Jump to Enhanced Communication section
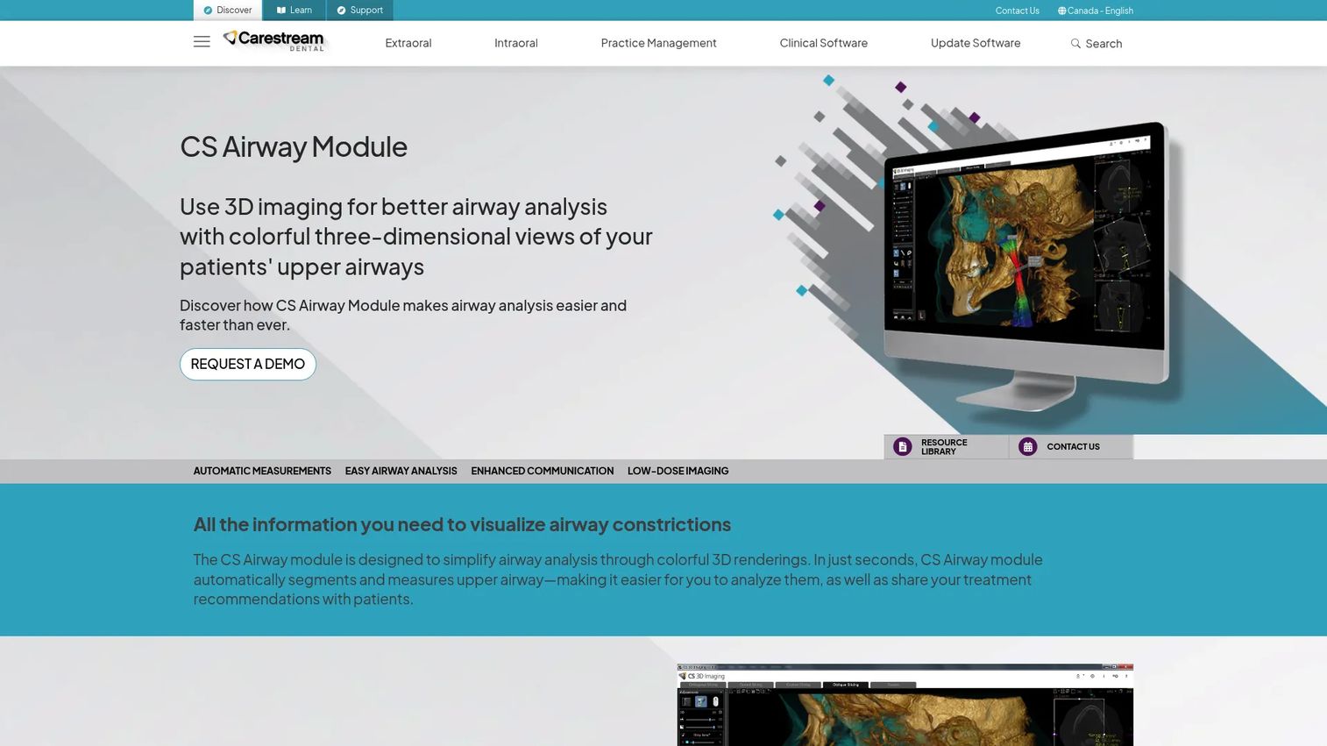The width and height of the screenshot is (1327, 746). [x=542, y=471]
